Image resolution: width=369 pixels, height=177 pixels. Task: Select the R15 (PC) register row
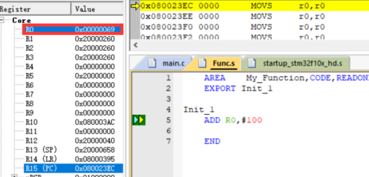coord(73,169)
